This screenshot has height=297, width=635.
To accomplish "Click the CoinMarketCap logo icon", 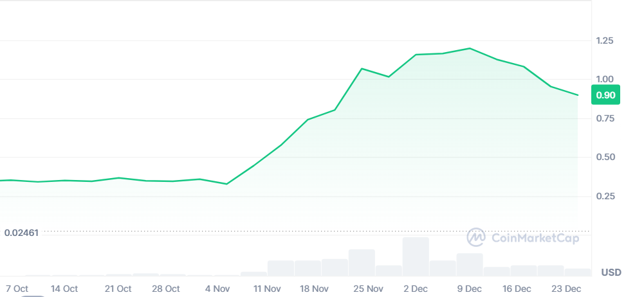I will [x=476, y=237].
